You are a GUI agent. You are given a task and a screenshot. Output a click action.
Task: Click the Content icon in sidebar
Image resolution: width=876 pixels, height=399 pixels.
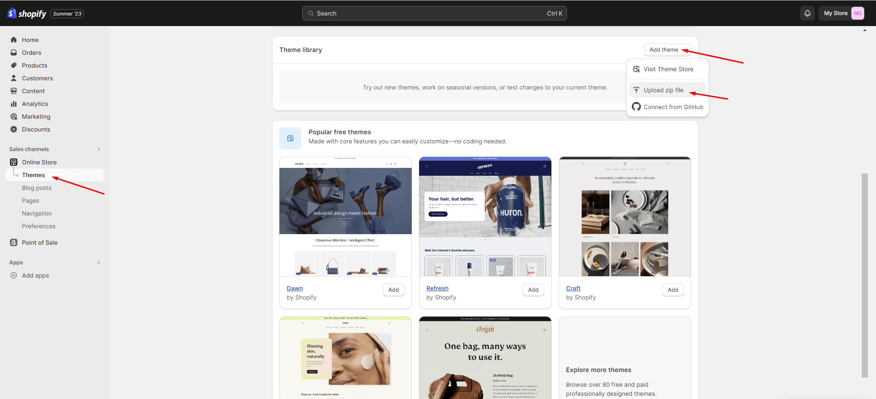click(14, 91)
